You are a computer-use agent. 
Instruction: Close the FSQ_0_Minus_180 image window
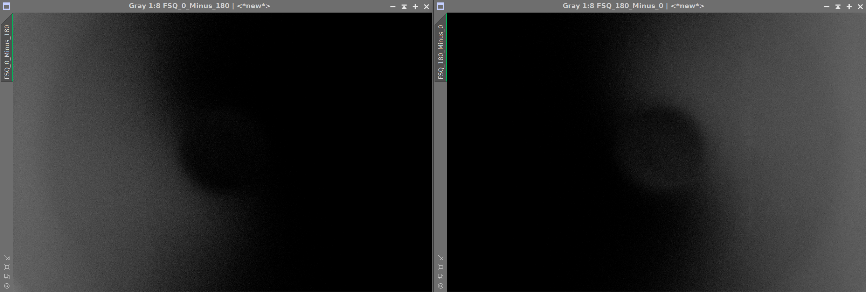click(427, 7)
